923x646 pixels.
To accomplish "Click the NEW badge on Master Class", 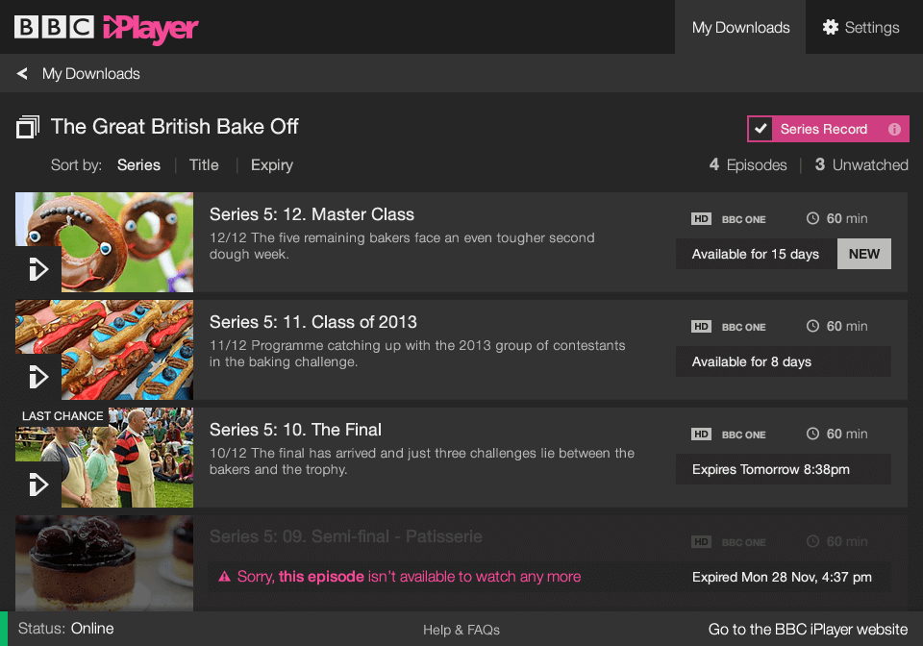I will pyautogui.click(x=864, y=254).
